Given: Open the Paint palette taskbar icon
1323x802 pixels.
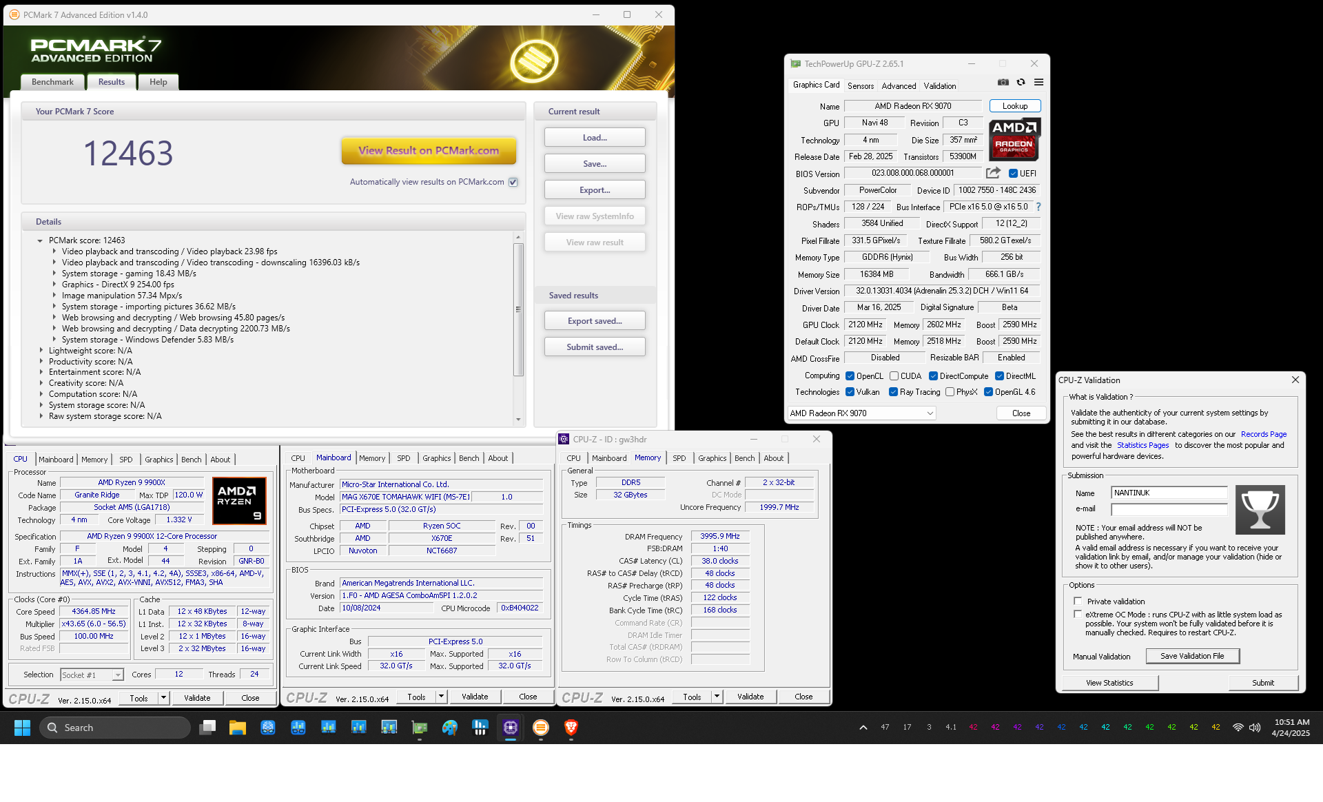Looking at the screenshot, I should tap(450, 728).
